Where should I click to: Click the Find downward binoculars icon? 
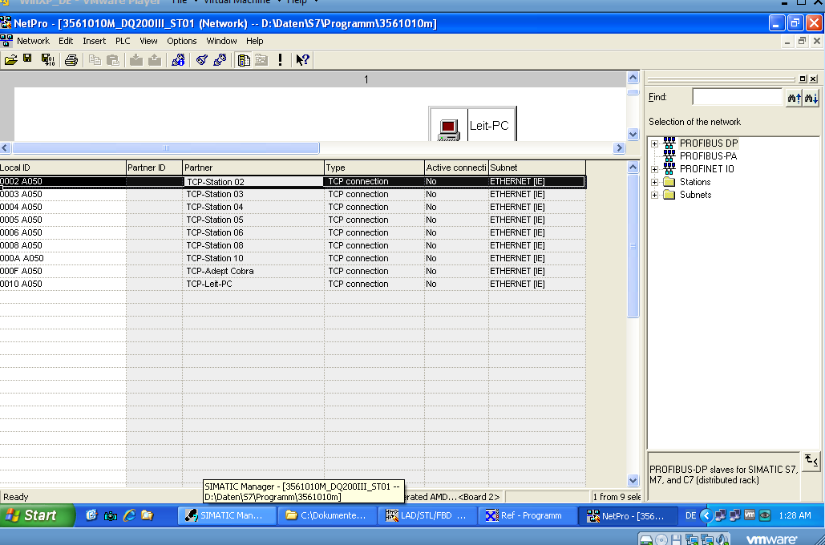[x=811, y=98]
